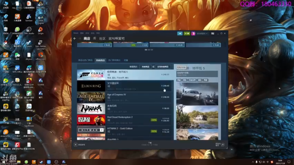
Task: Open WeGame desktop icon
Action: pos(40,5)
